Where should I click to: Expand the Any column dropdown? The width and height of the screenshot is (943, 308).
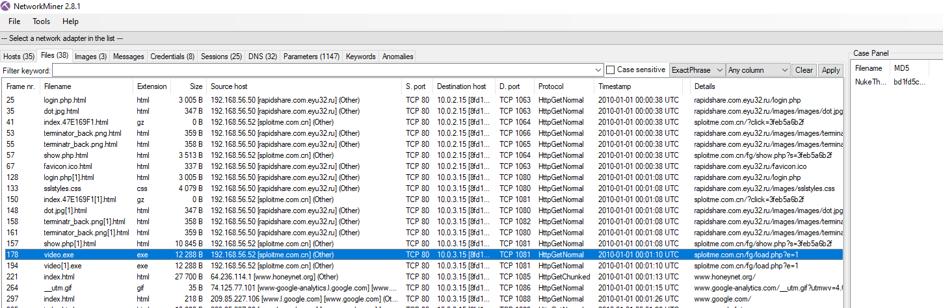click(757, 70)
